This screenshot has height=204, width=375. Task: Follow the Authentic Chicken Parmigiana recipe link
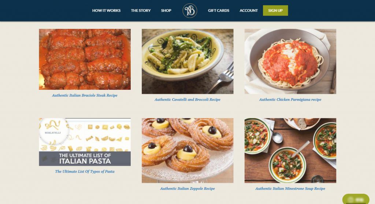[290, 100]
